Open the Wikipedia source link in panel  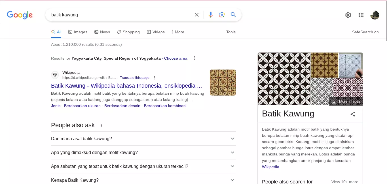(270, 167)
